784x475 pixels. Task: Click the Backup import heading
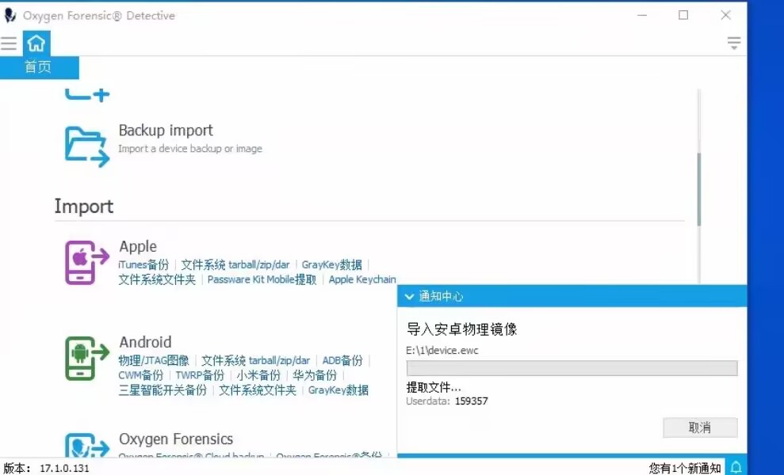pyautogui.click(x=166, y=131)
